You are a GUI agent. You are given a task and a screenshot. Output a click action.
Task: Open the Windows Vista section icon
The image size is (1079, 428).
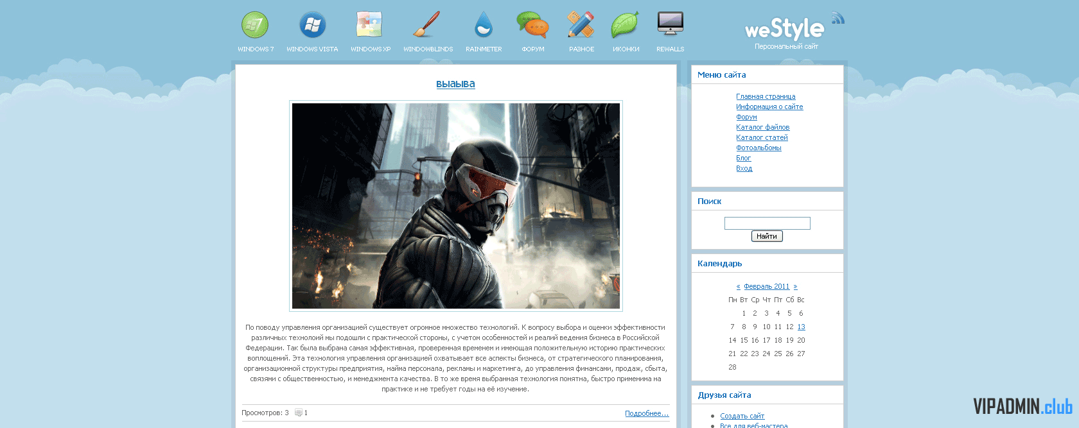click(x=312, y=25)
